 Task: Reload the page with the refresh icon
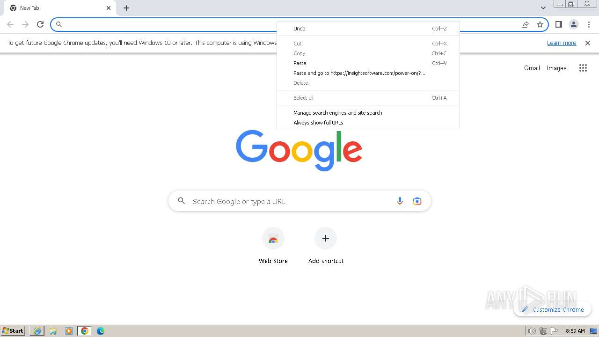click(x=40, y=24)
